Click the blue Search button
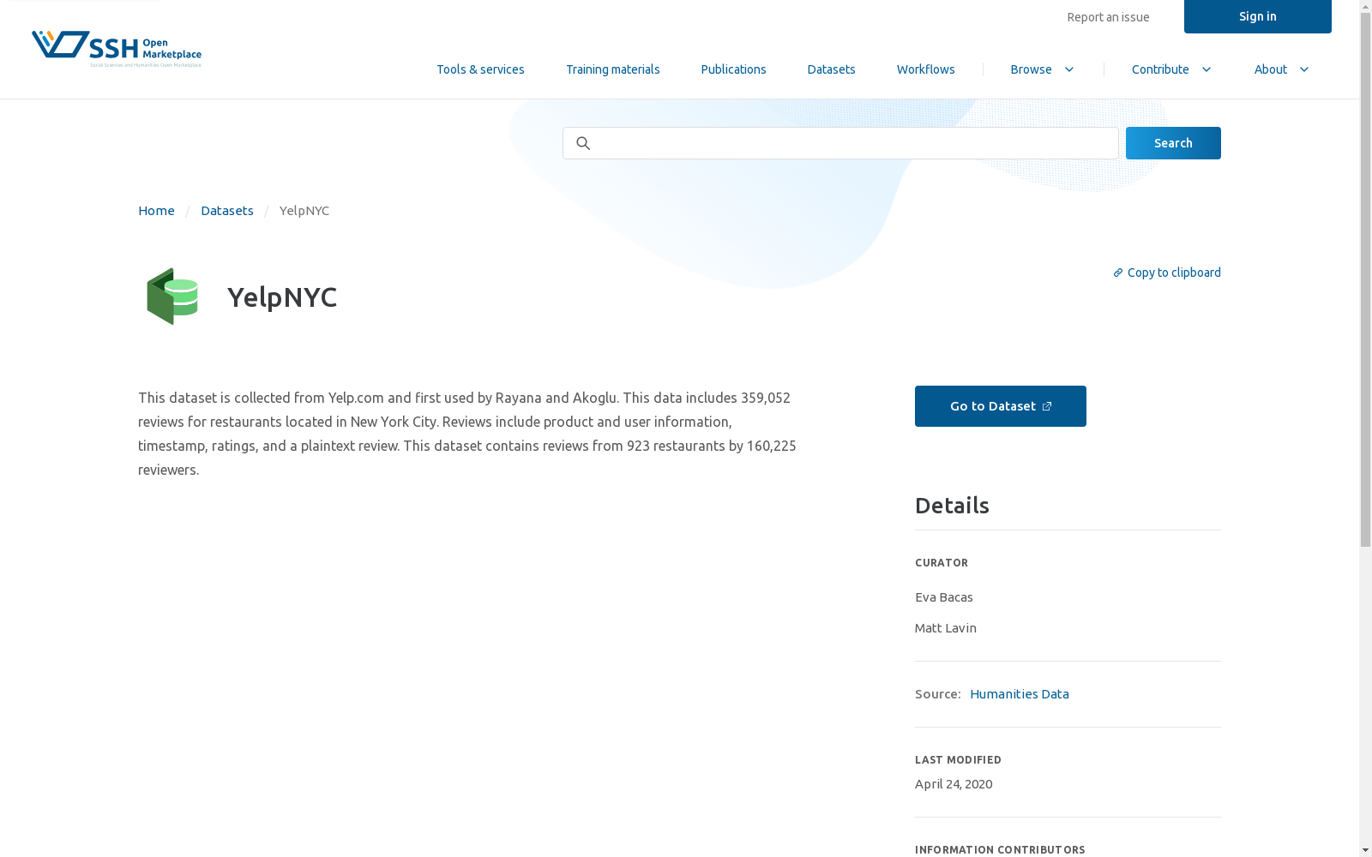 click(1173, 143)
